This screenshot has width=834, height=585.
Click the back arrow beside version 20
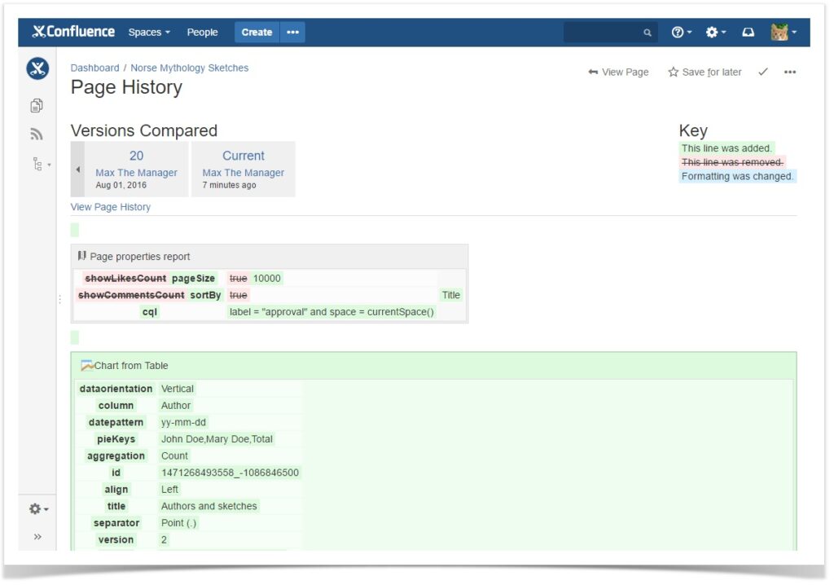tap(78, 169)
